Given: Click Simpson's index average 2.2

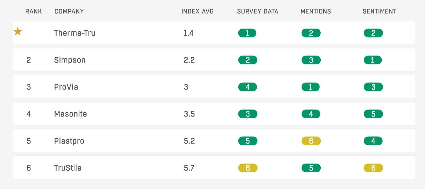Looking at the screenshot, I should [x=189, y=60].
